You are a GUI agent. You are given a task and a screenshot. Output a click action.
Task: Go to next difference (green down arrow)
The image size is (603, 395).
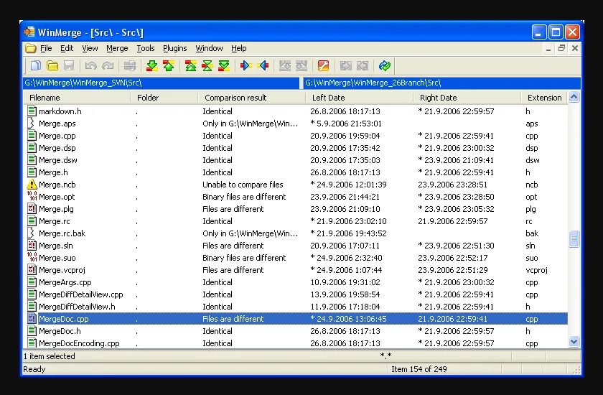coord(152,66)
